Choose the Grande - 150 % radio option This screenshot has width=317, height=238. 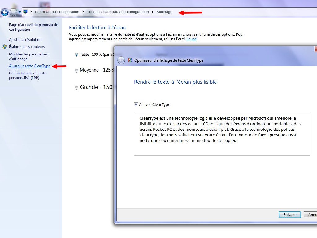76,88
